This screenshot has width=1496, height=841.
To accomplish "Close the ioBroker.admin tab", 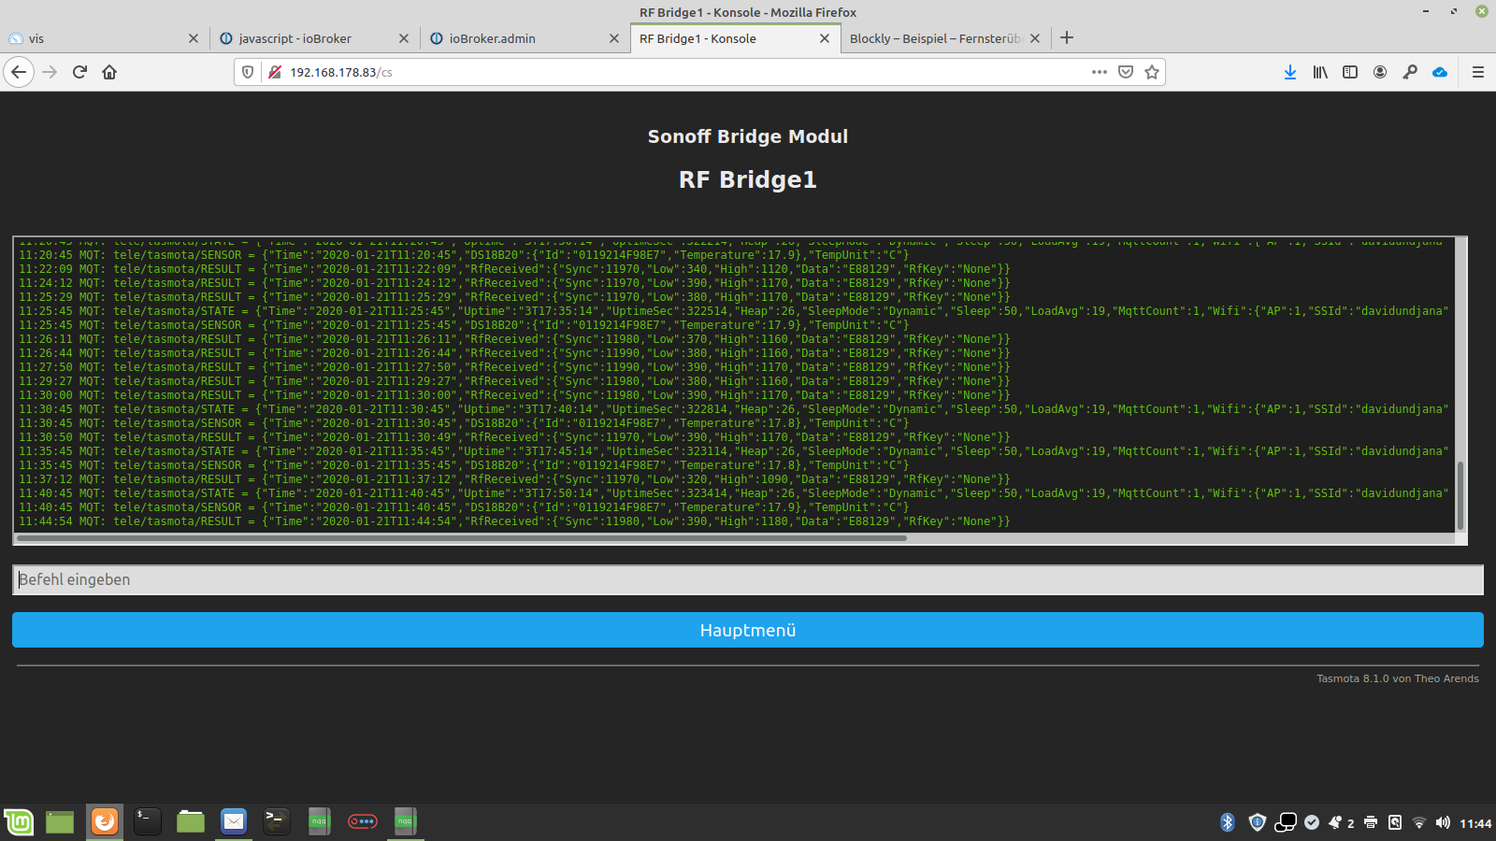I will 614,38.
